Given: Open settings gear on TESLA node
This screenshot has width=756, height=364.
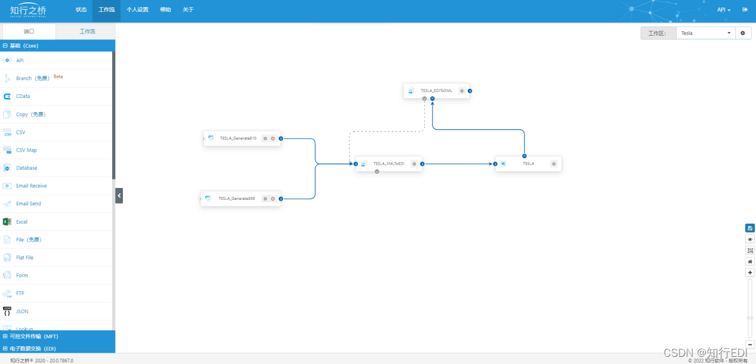Looking at the screenshot, I should (554, 164).
